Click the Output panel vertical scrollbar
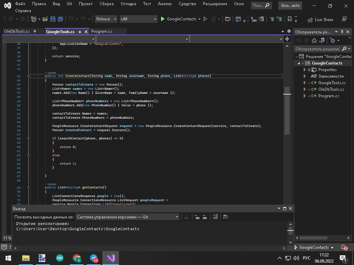Image resolution: width=354 pixels, height=265 pixels. 291,230
